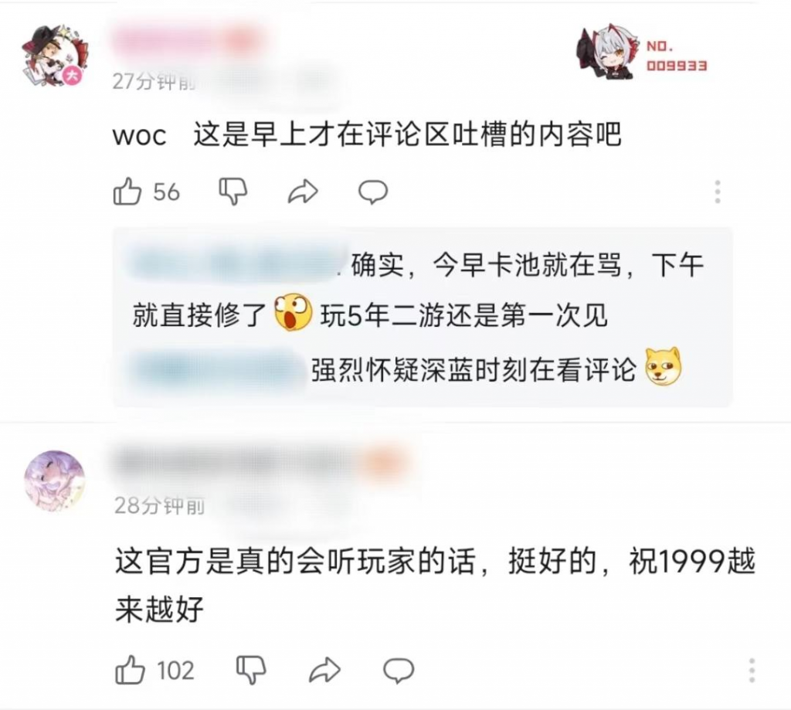
Task: Tap the '27分钟前' timestamp
Action: click(x=154, y=81)
